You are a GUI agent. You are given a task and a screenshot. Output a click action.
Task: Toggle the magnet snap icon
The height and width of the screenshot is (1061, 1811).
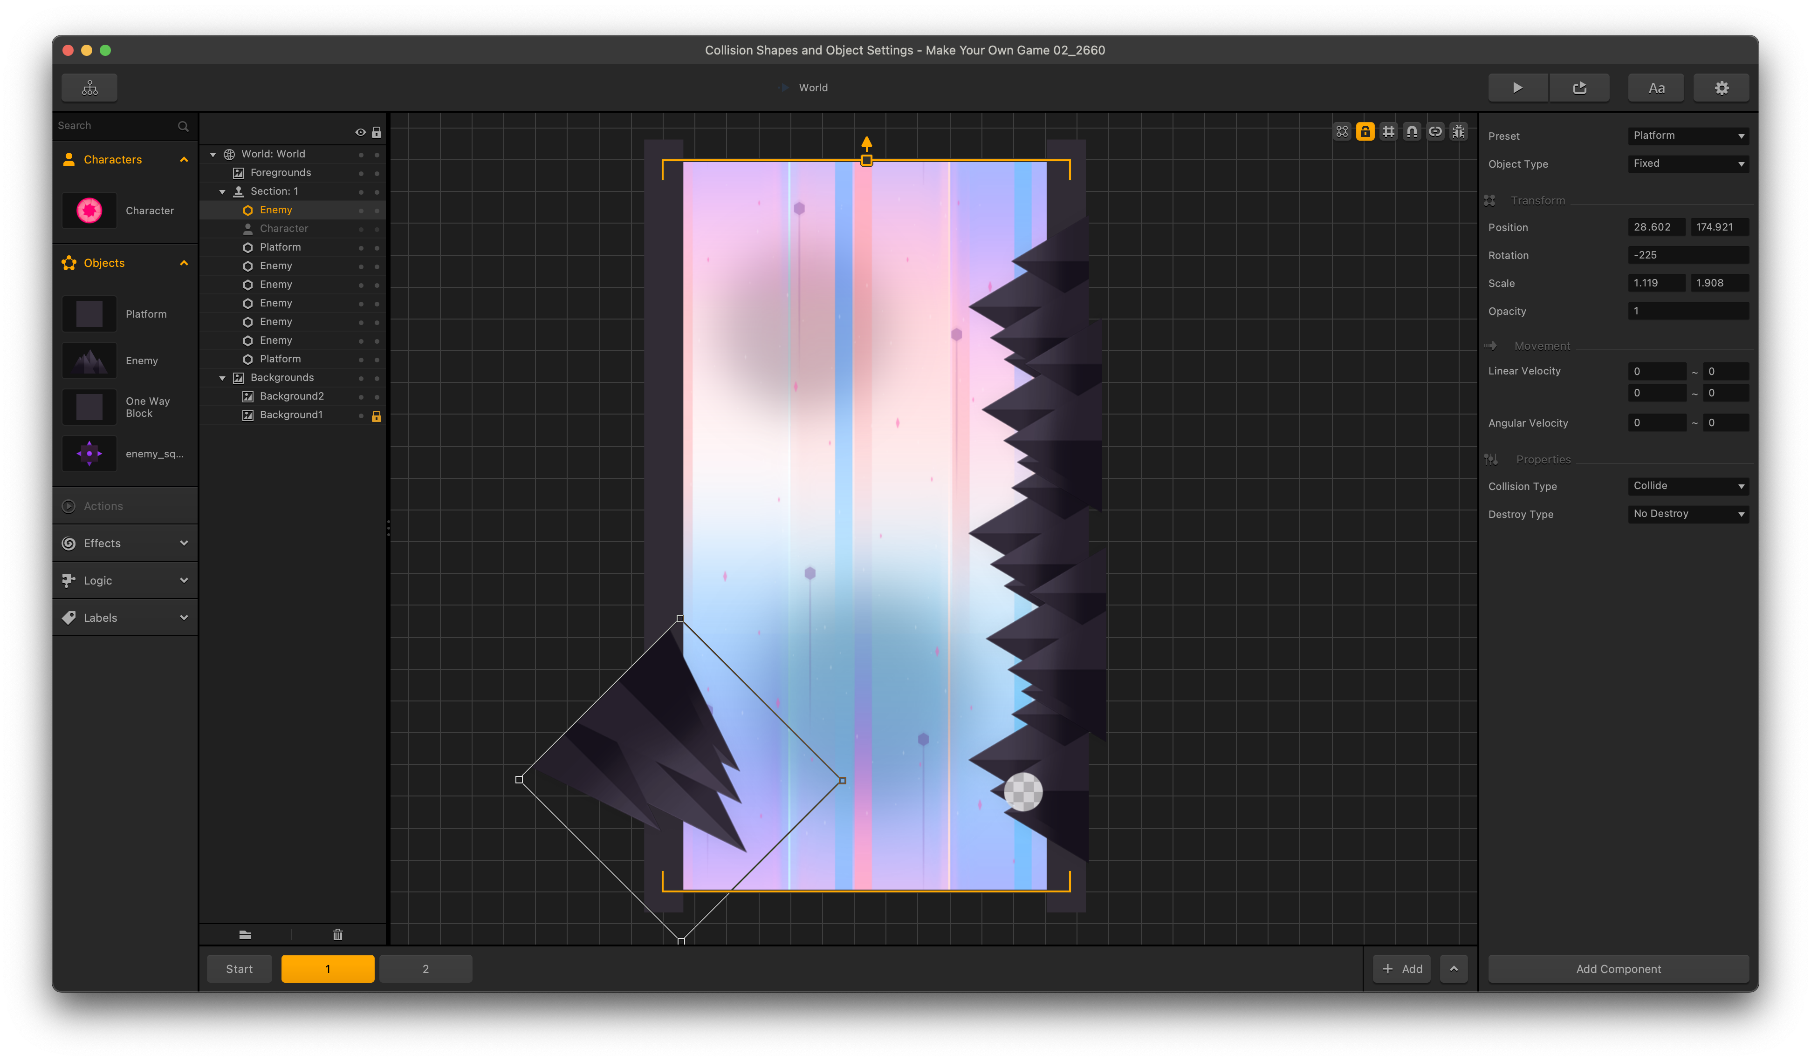point(1412,131)
